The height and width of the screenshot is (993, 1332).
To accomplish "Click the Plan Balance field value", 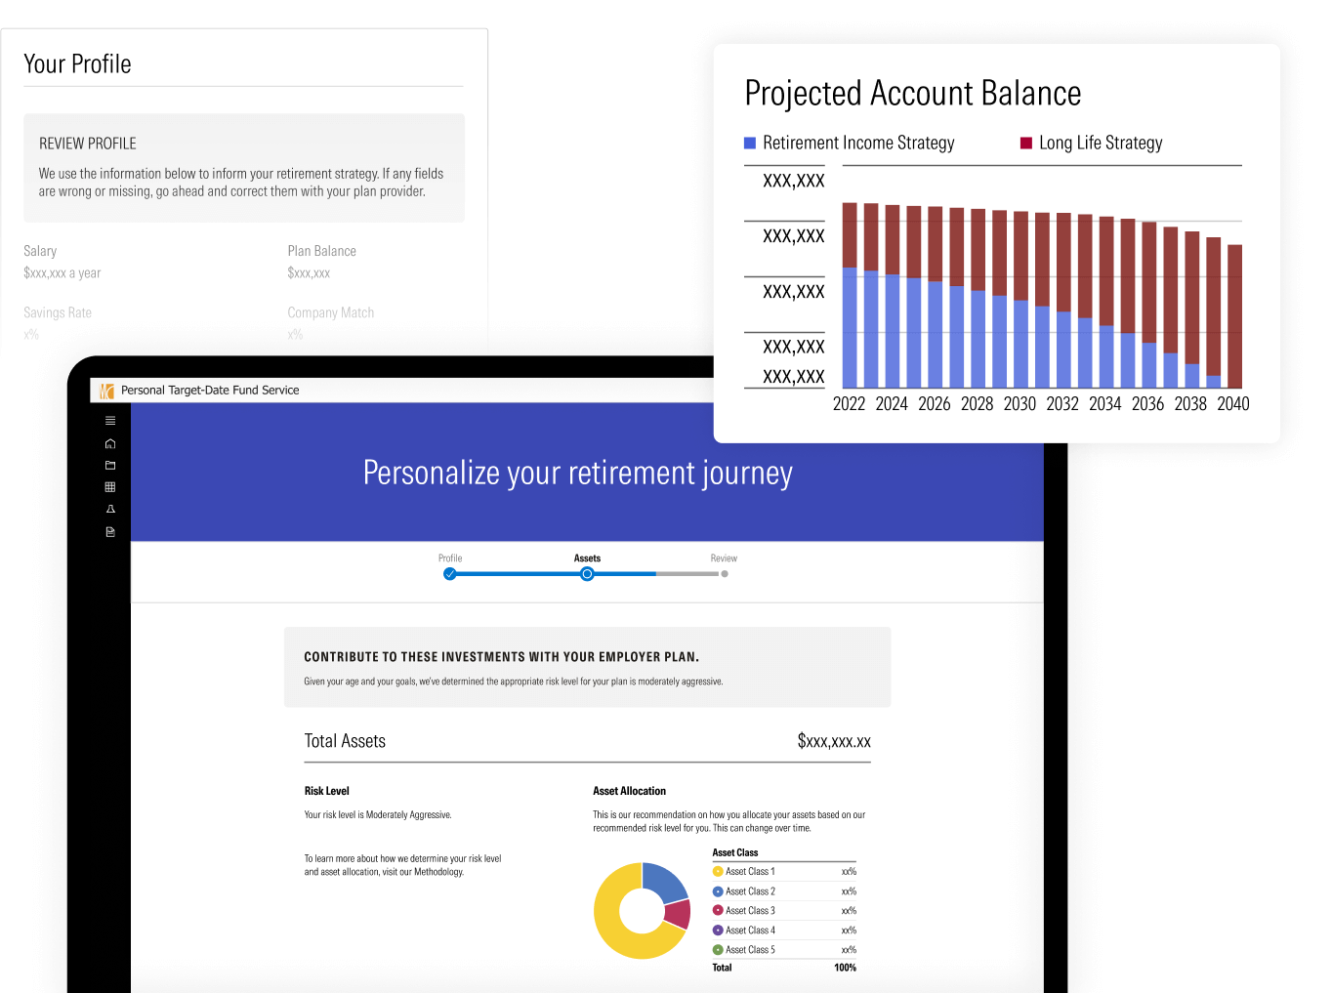I will (x=309, y=273).
